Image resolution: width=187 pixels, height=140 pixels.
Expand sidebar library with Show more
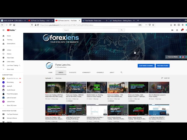point(10,69)
